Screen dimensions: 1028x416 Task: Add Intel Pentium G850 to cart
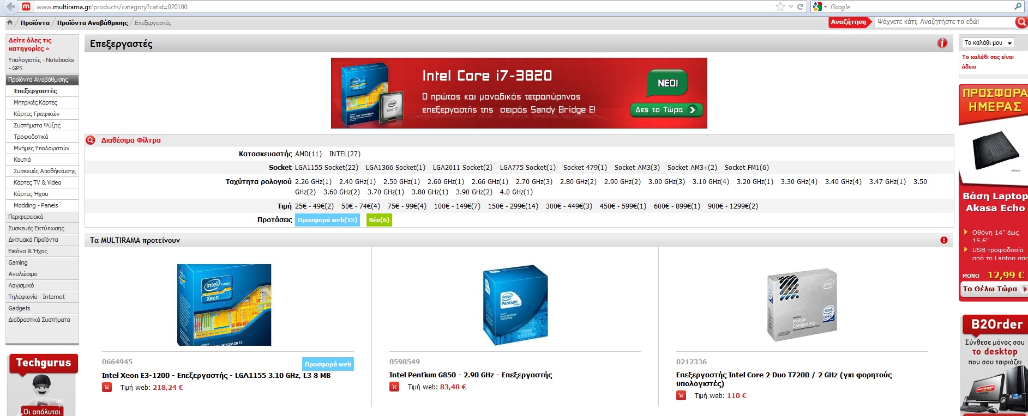click(394, 387)
